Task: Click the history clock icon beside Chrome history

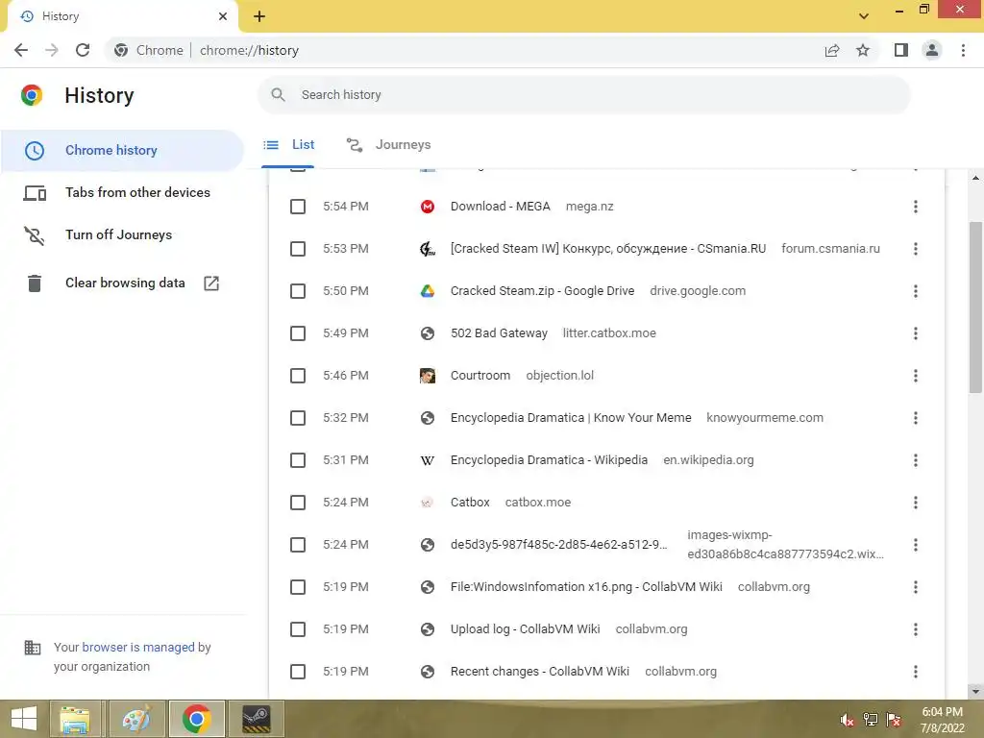Action: coord(35,151)
